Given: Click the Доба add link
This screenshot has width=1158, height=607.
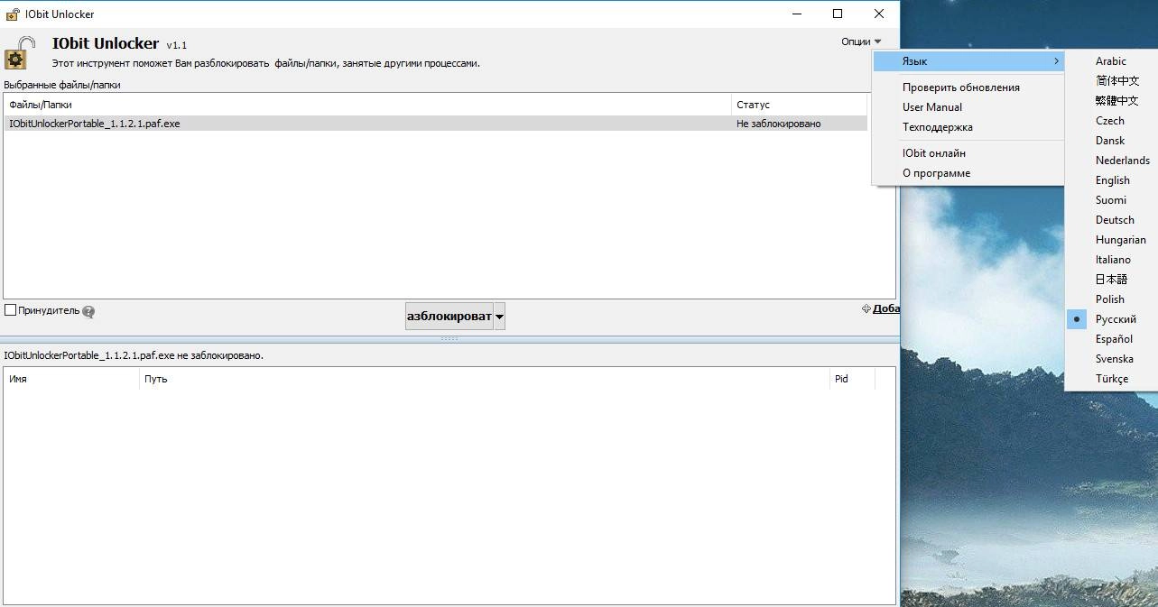Looking at the screenshot, I should click(x=886, y=308).
